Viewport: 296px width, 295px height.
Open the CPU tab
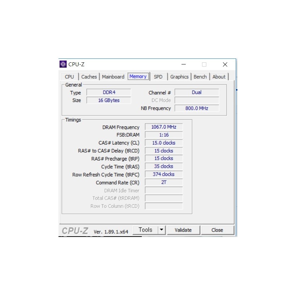[x=69, y=77]
